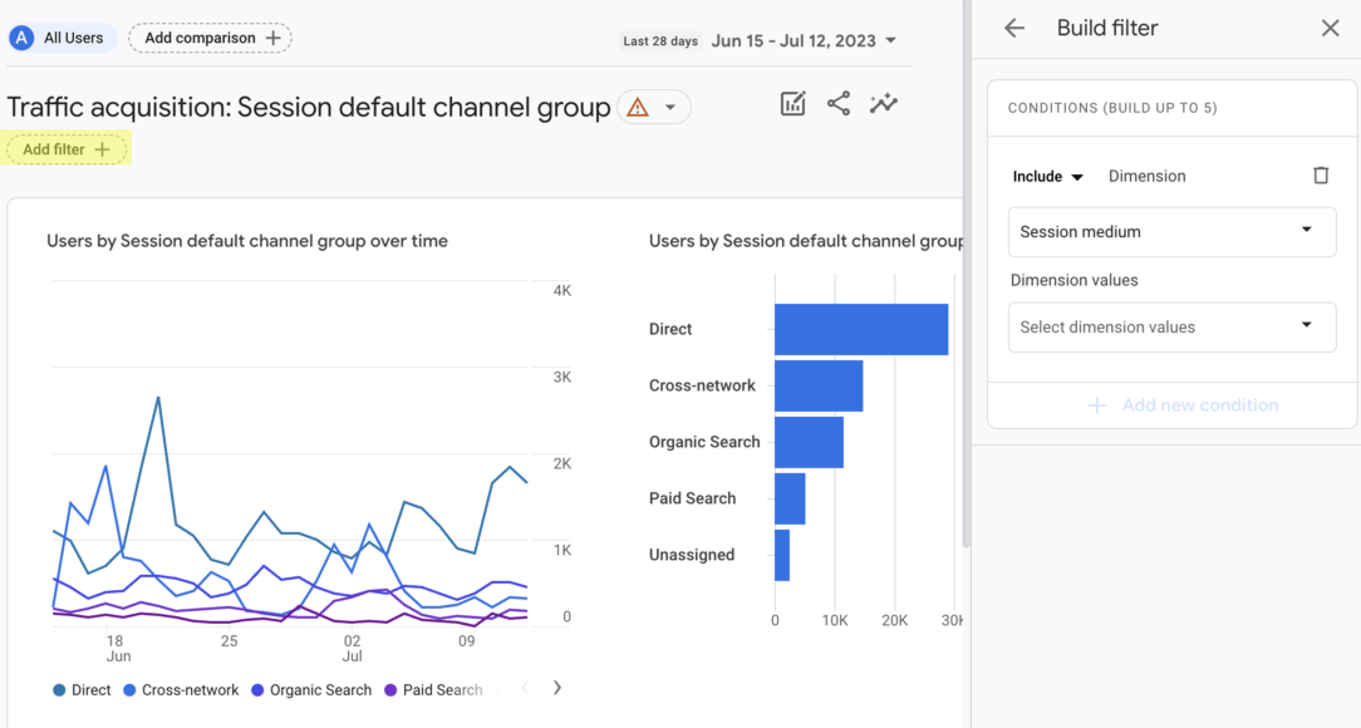Click the plus icon on Add filter

point(102,149)
